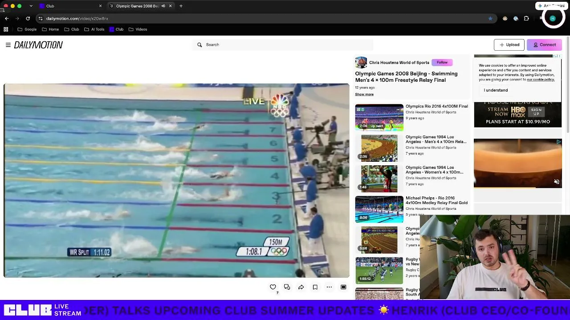Go to the Dailymotion home logo
The width and height of the screenshot is (570, 320).
click(38, 45)
